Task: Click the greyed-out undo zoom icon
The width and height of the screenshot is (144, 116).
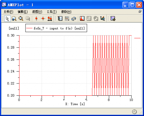Action: click(28, 18)
